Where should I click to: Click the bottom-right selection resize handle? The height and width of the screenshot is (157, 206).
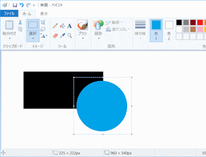tap(132, 134)
